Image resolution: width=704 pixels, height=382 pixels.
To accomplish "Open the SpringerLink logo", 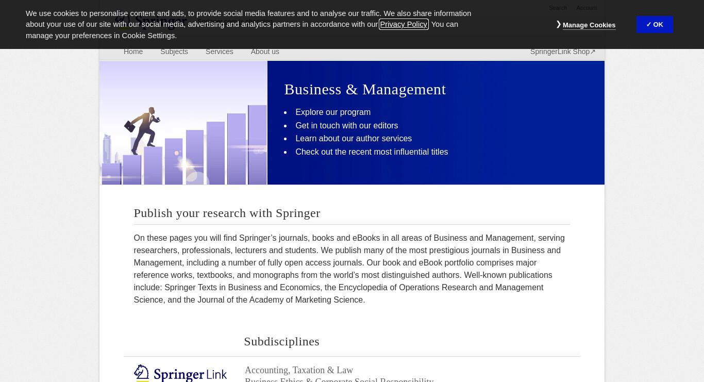I will pyautogui.click(x=180, y=373).
